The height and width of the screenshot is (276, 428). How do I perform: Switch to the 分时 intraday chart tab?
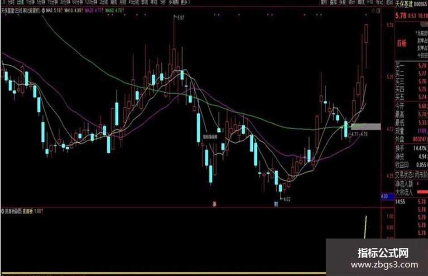[11, 2]
